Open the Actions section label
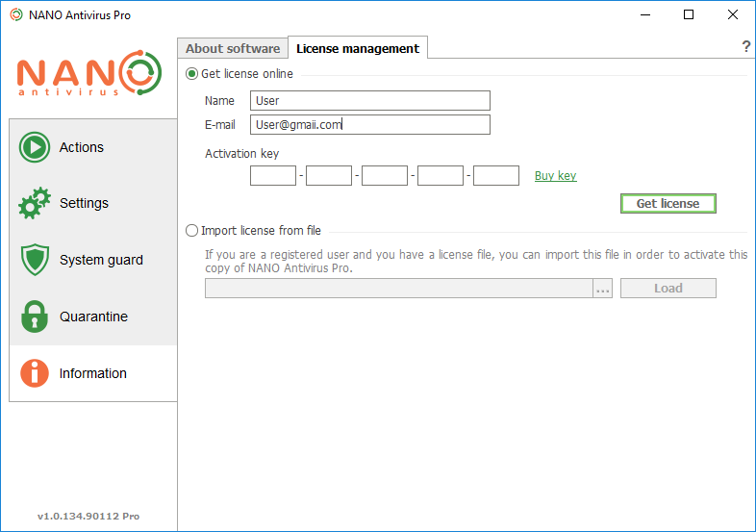Image resolution: width=756 pixels, height=532 pixels. click(x=82, y=147)
